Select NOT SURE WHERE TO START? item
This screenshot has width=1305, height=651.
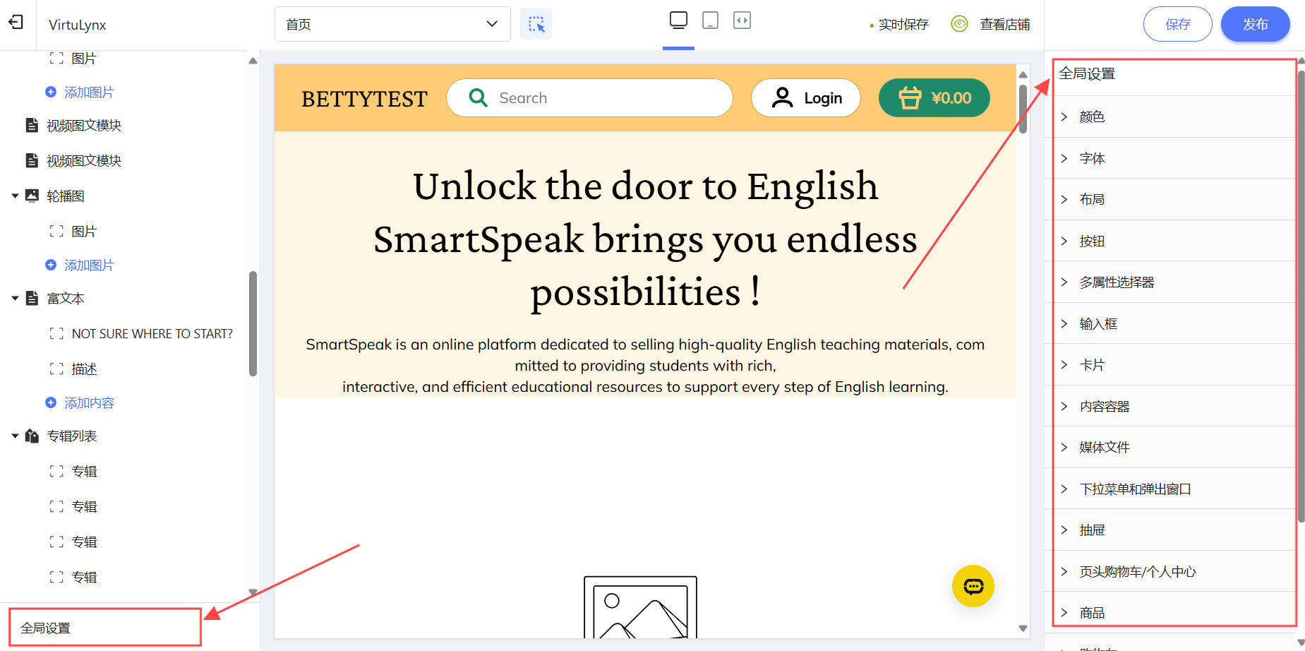[x=152, y=333]
